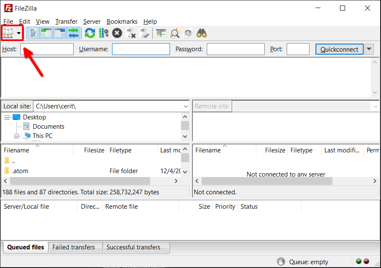Sort remote list by Filetype column
This screenshot has width=381, height=268.
tap(304, 150)
